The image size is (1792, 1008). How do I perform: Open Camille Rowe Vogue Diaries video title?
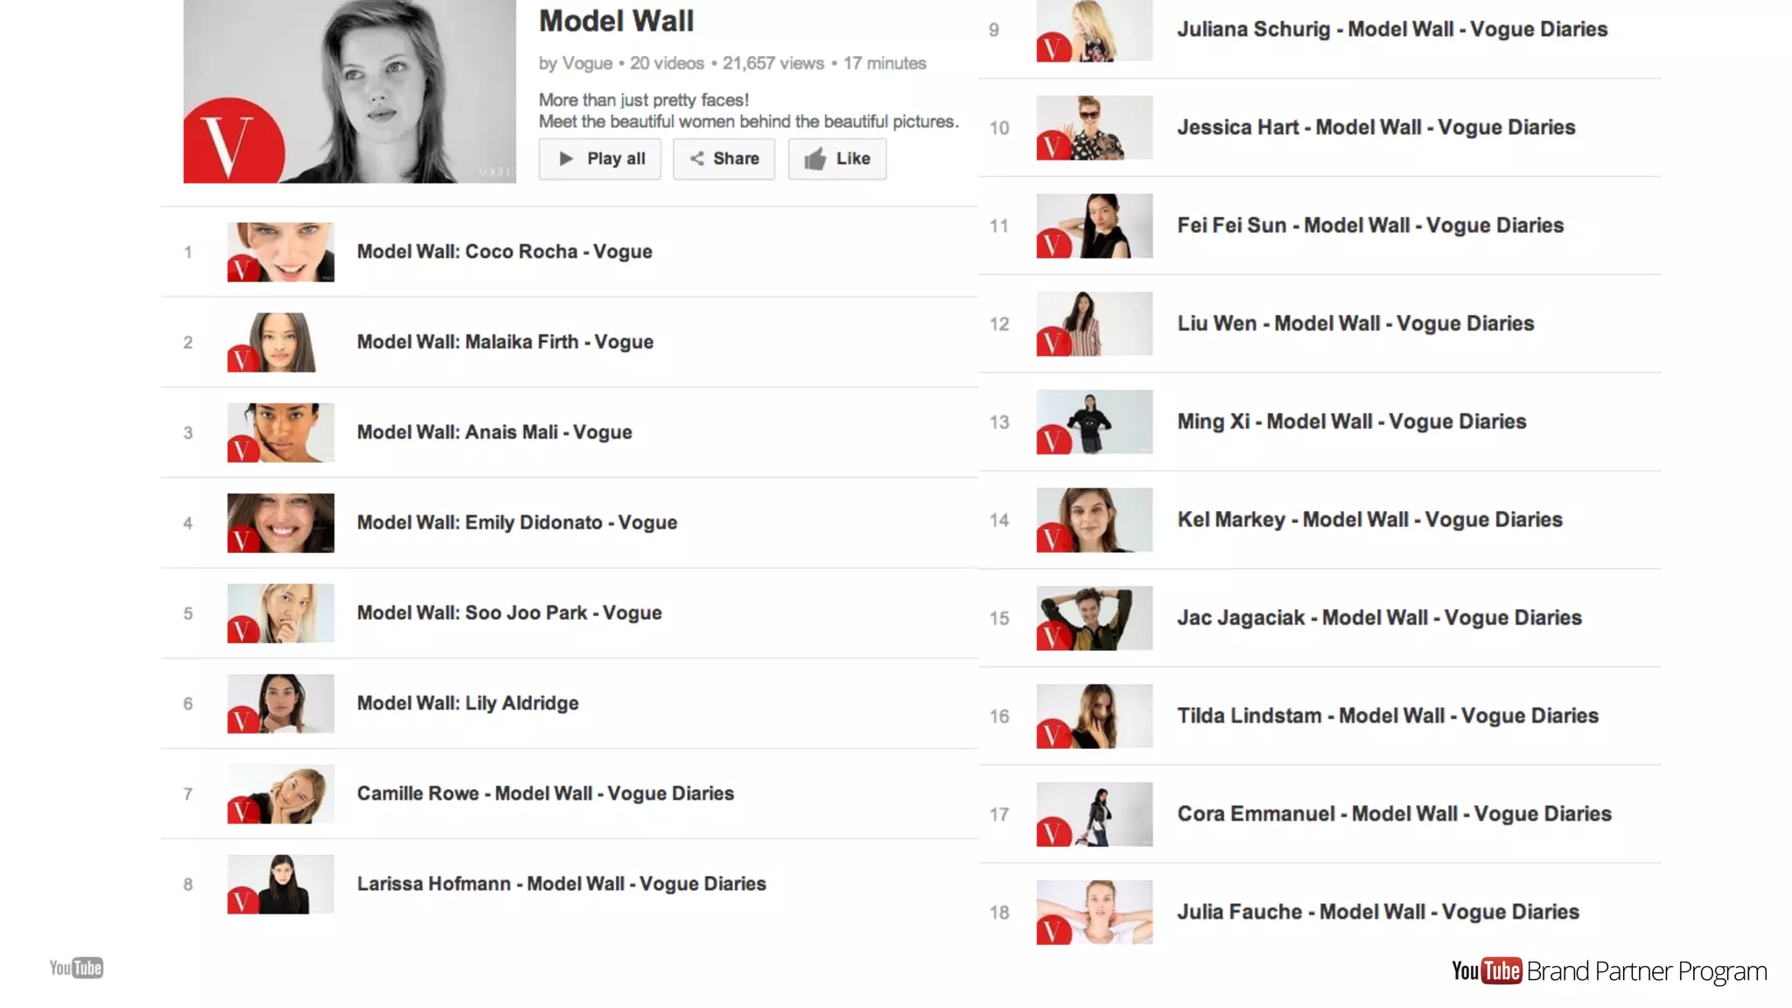[545, 794]
